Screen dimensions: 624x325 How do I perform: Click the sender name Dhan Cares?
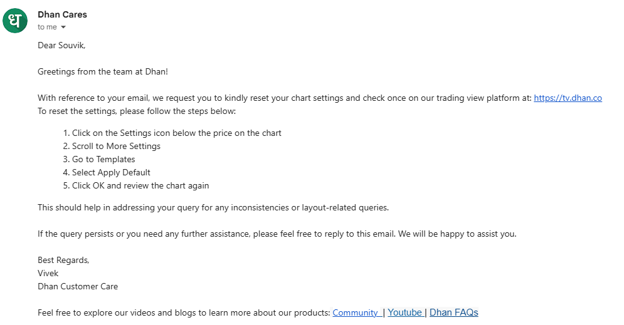pos(62,14)
